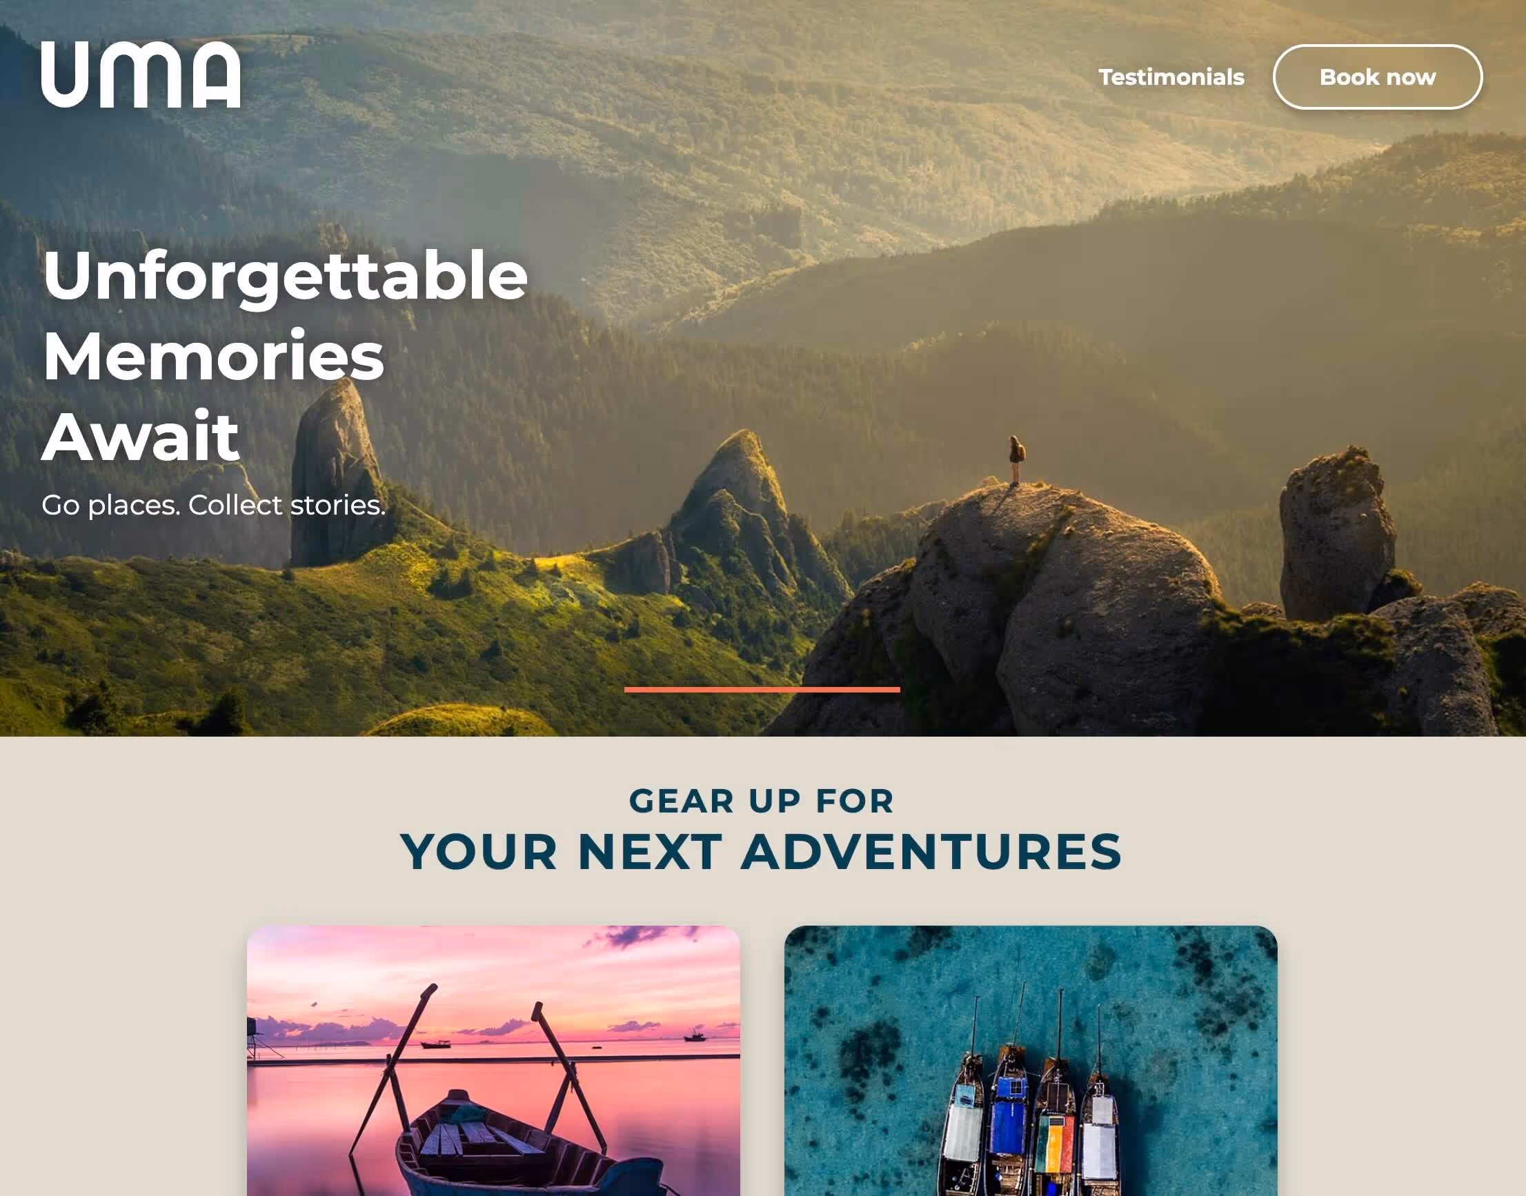Image resolution: width=1526 pixels, height=1196 pixels.
Task: Open the sunset rowboat adventure card
Action: tap(493, 1060)
